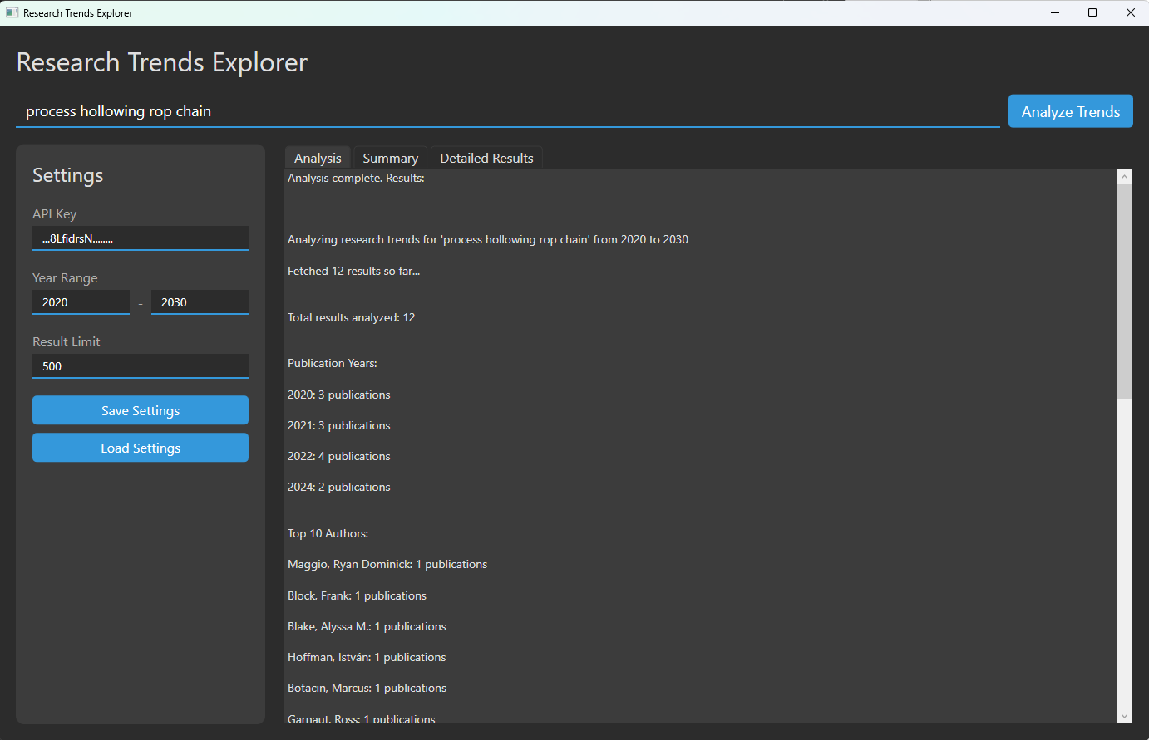Click the Result Limit field
The width and height of the screenshot is (1149, 740).
140,366
